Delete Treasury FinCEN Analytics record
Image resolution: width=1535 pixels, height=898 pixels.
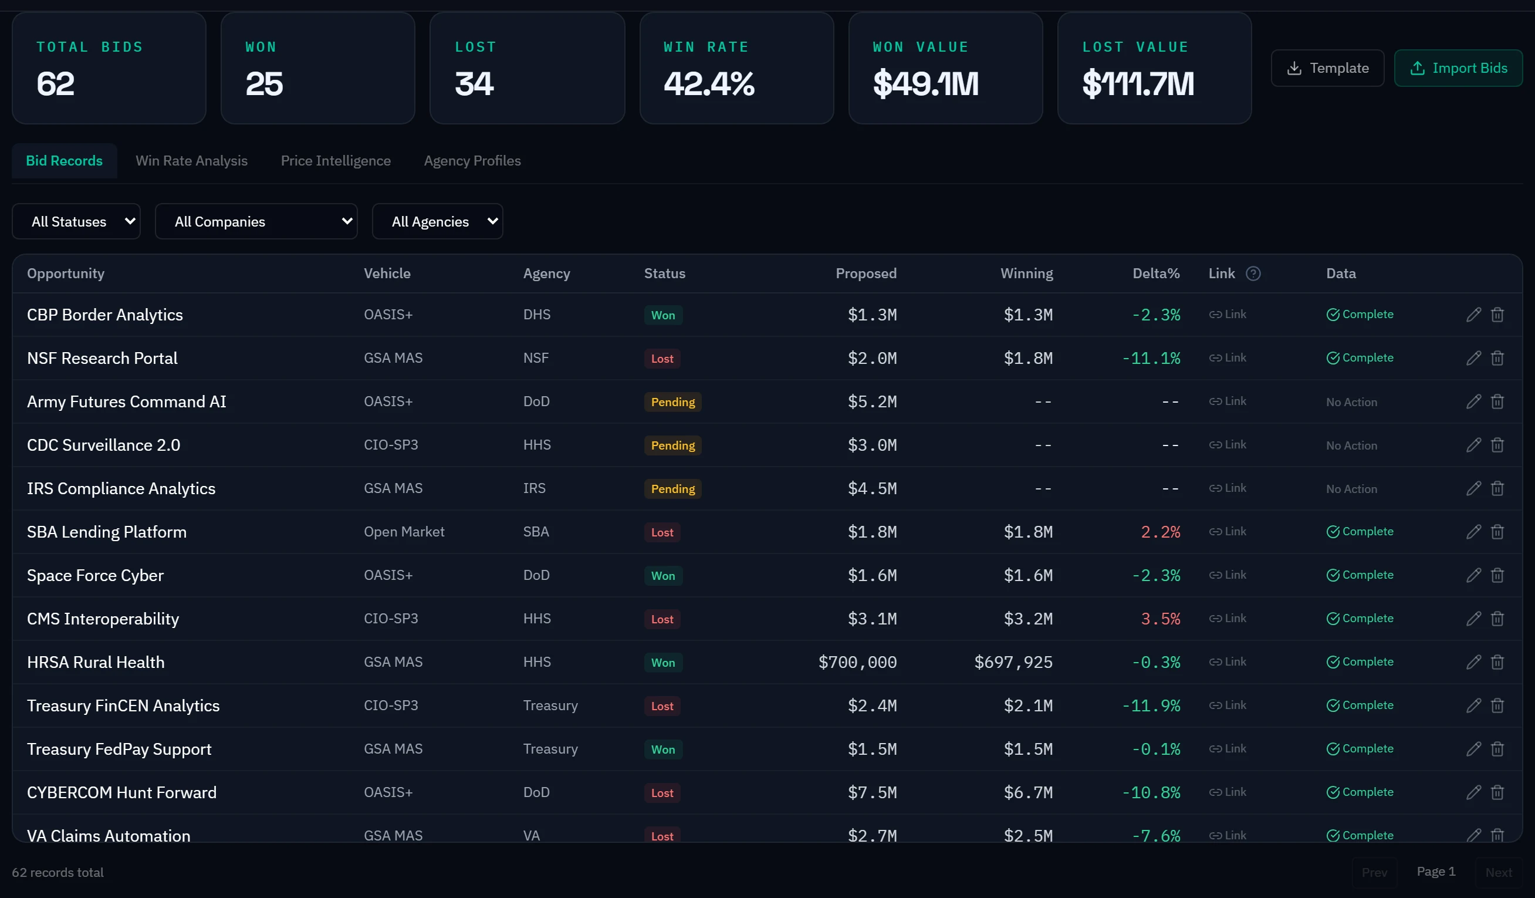click(x=1497, y=705)
